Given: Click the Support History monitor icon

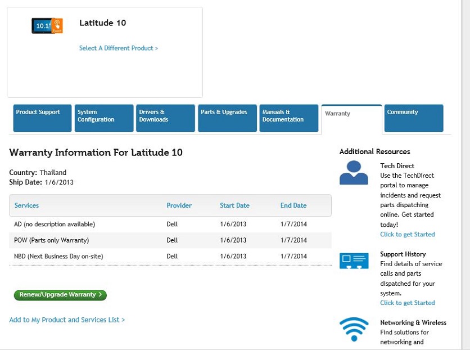Looking at the screenshot, I should tap(354, 261).
